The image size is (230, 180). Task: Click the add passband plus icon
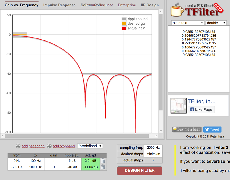coord(18,146)
